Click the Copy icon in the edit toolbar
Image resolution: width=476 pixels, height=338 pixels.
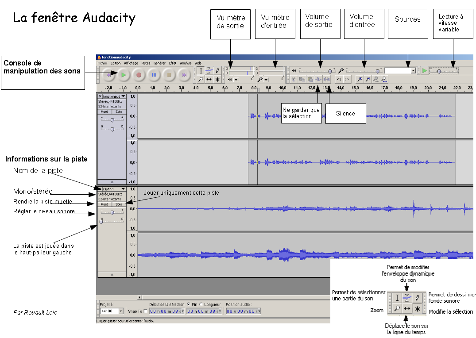(x=302, y=80)
